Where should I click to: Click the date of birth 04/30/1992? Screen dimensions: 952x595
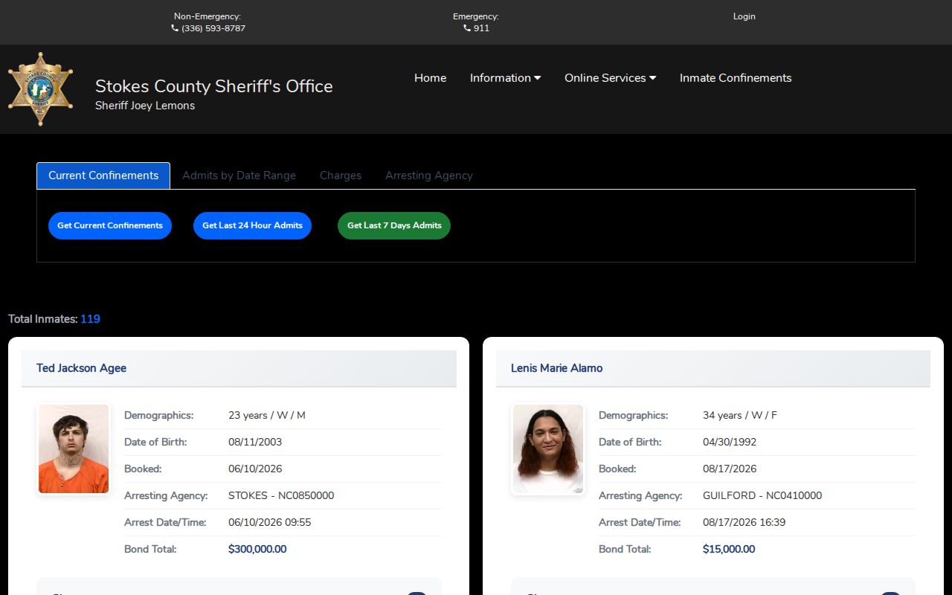[x=730, y=442]
